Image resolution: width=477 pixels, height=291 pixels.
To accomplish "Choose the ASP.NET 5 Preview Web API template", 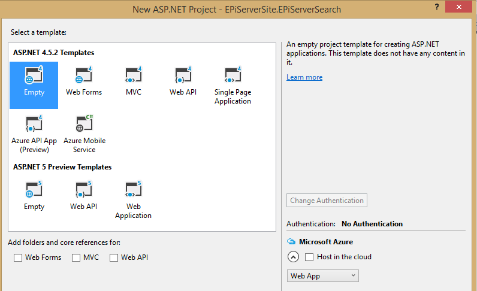I will [84, 196].
